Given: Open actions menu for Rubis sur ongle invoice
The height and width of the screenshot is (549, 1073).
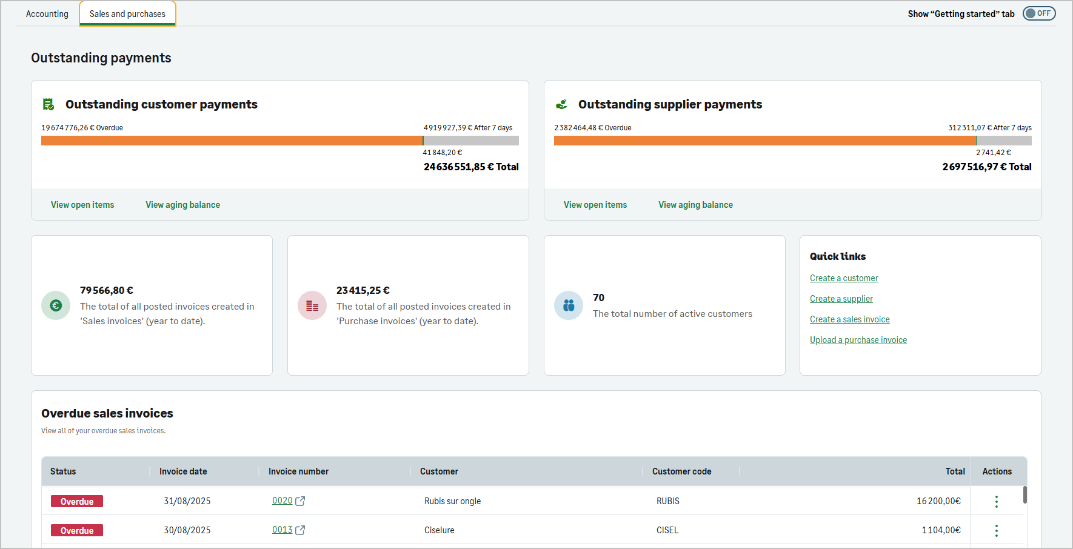Looking at the screenshot, I should (996, 501).
